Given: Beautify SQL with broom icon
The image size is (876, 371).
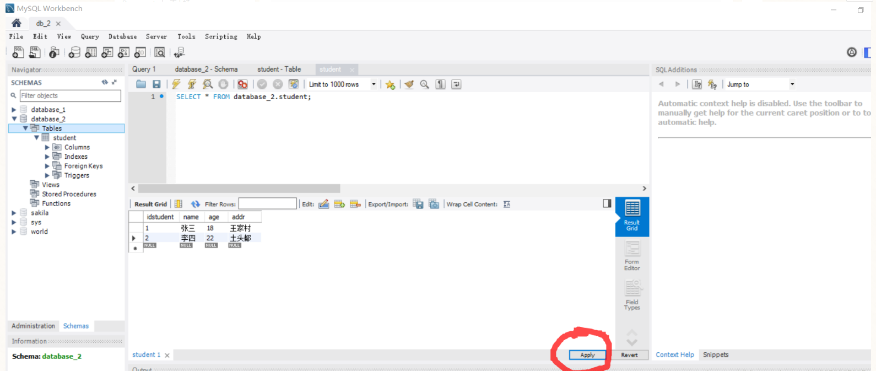Looking at the screenshot, I should coord(409,84).
